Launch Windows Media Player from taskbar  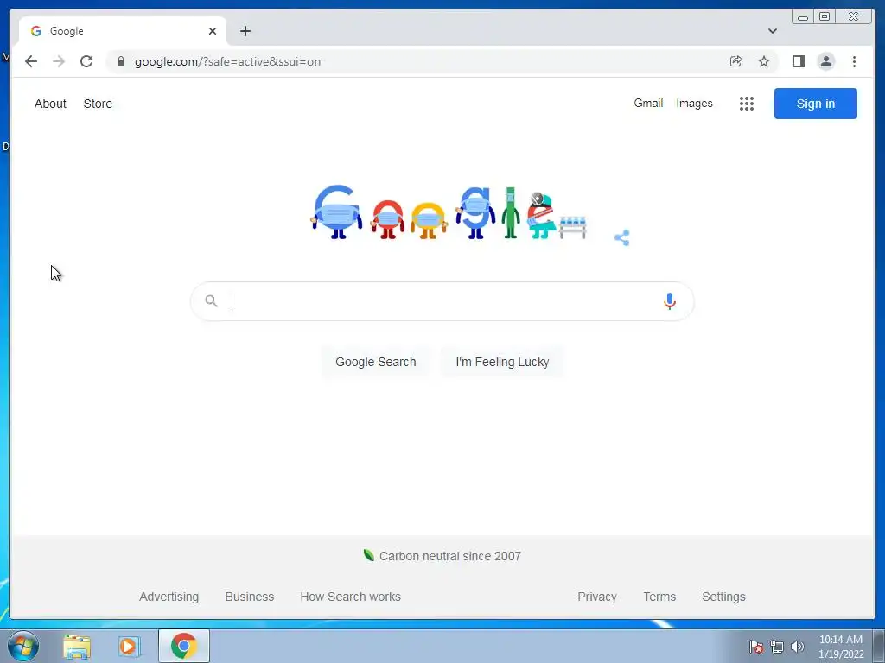pyautogui.click(x=129, y=646)
